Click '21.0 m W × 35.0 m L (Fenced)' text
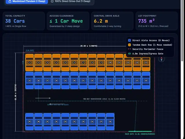This screenshot has height=139, width=185. 153,26
